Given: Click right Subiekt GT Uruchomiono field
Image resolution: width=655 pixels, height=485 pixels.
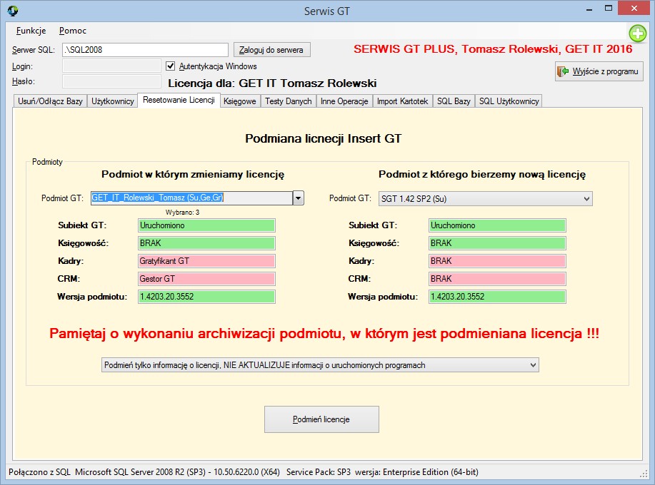Looking at the screenshot, I should 497,225.
